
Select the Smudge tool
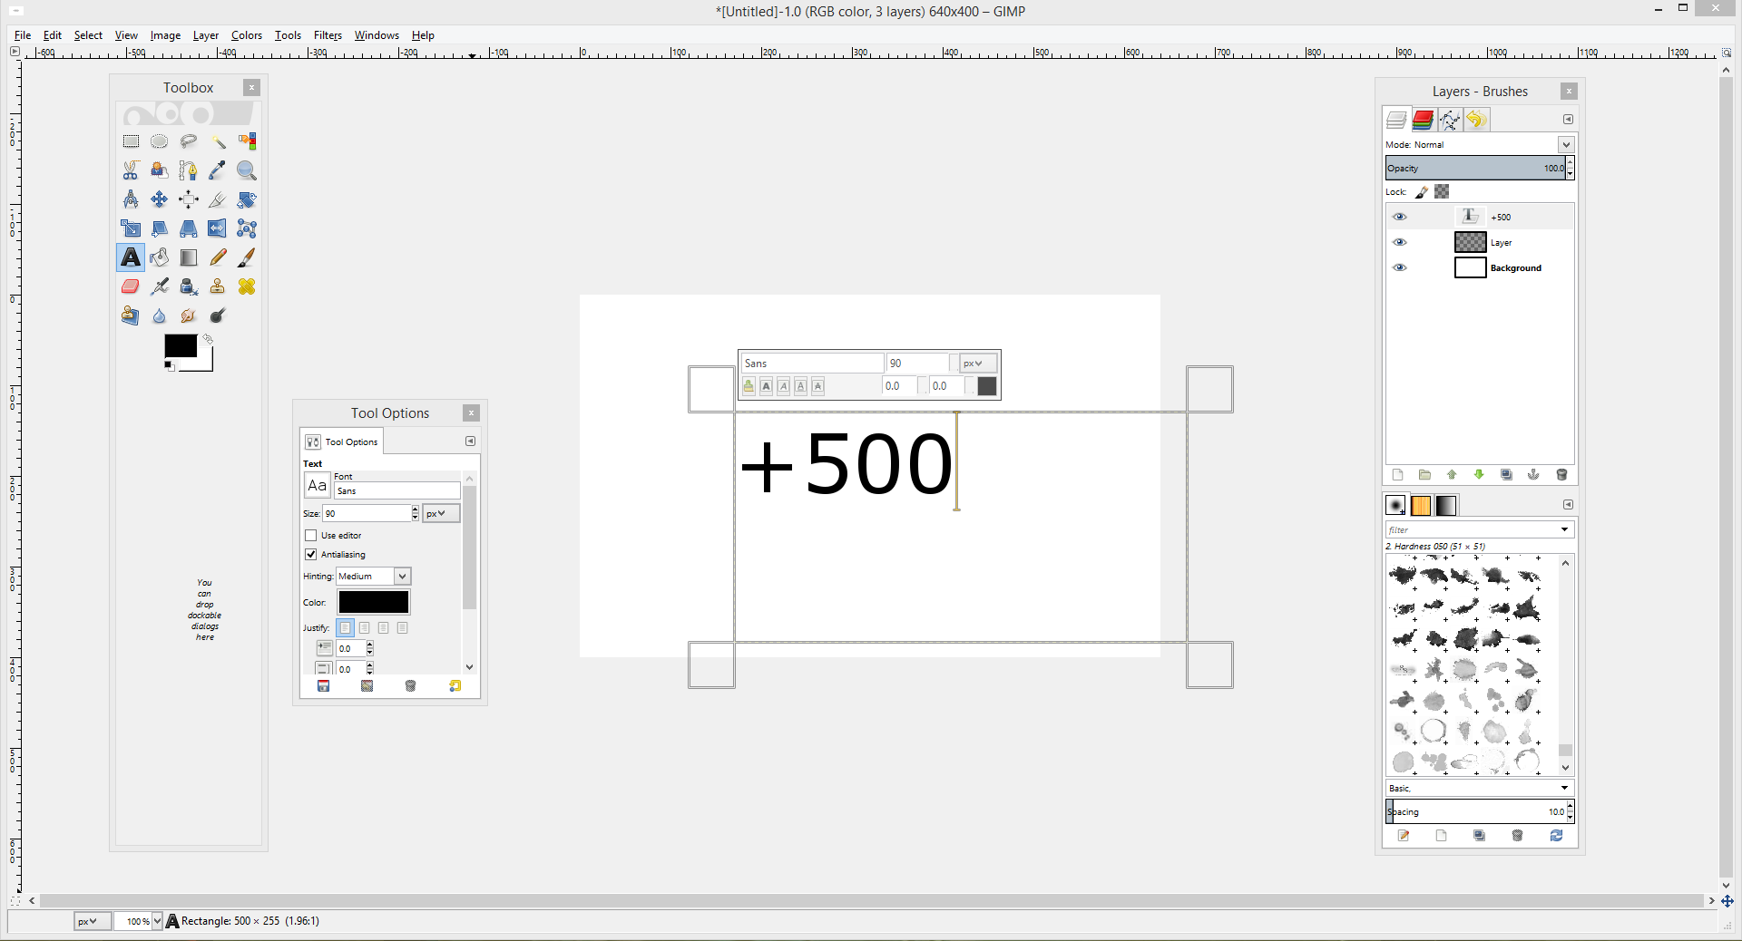point(189,315)
